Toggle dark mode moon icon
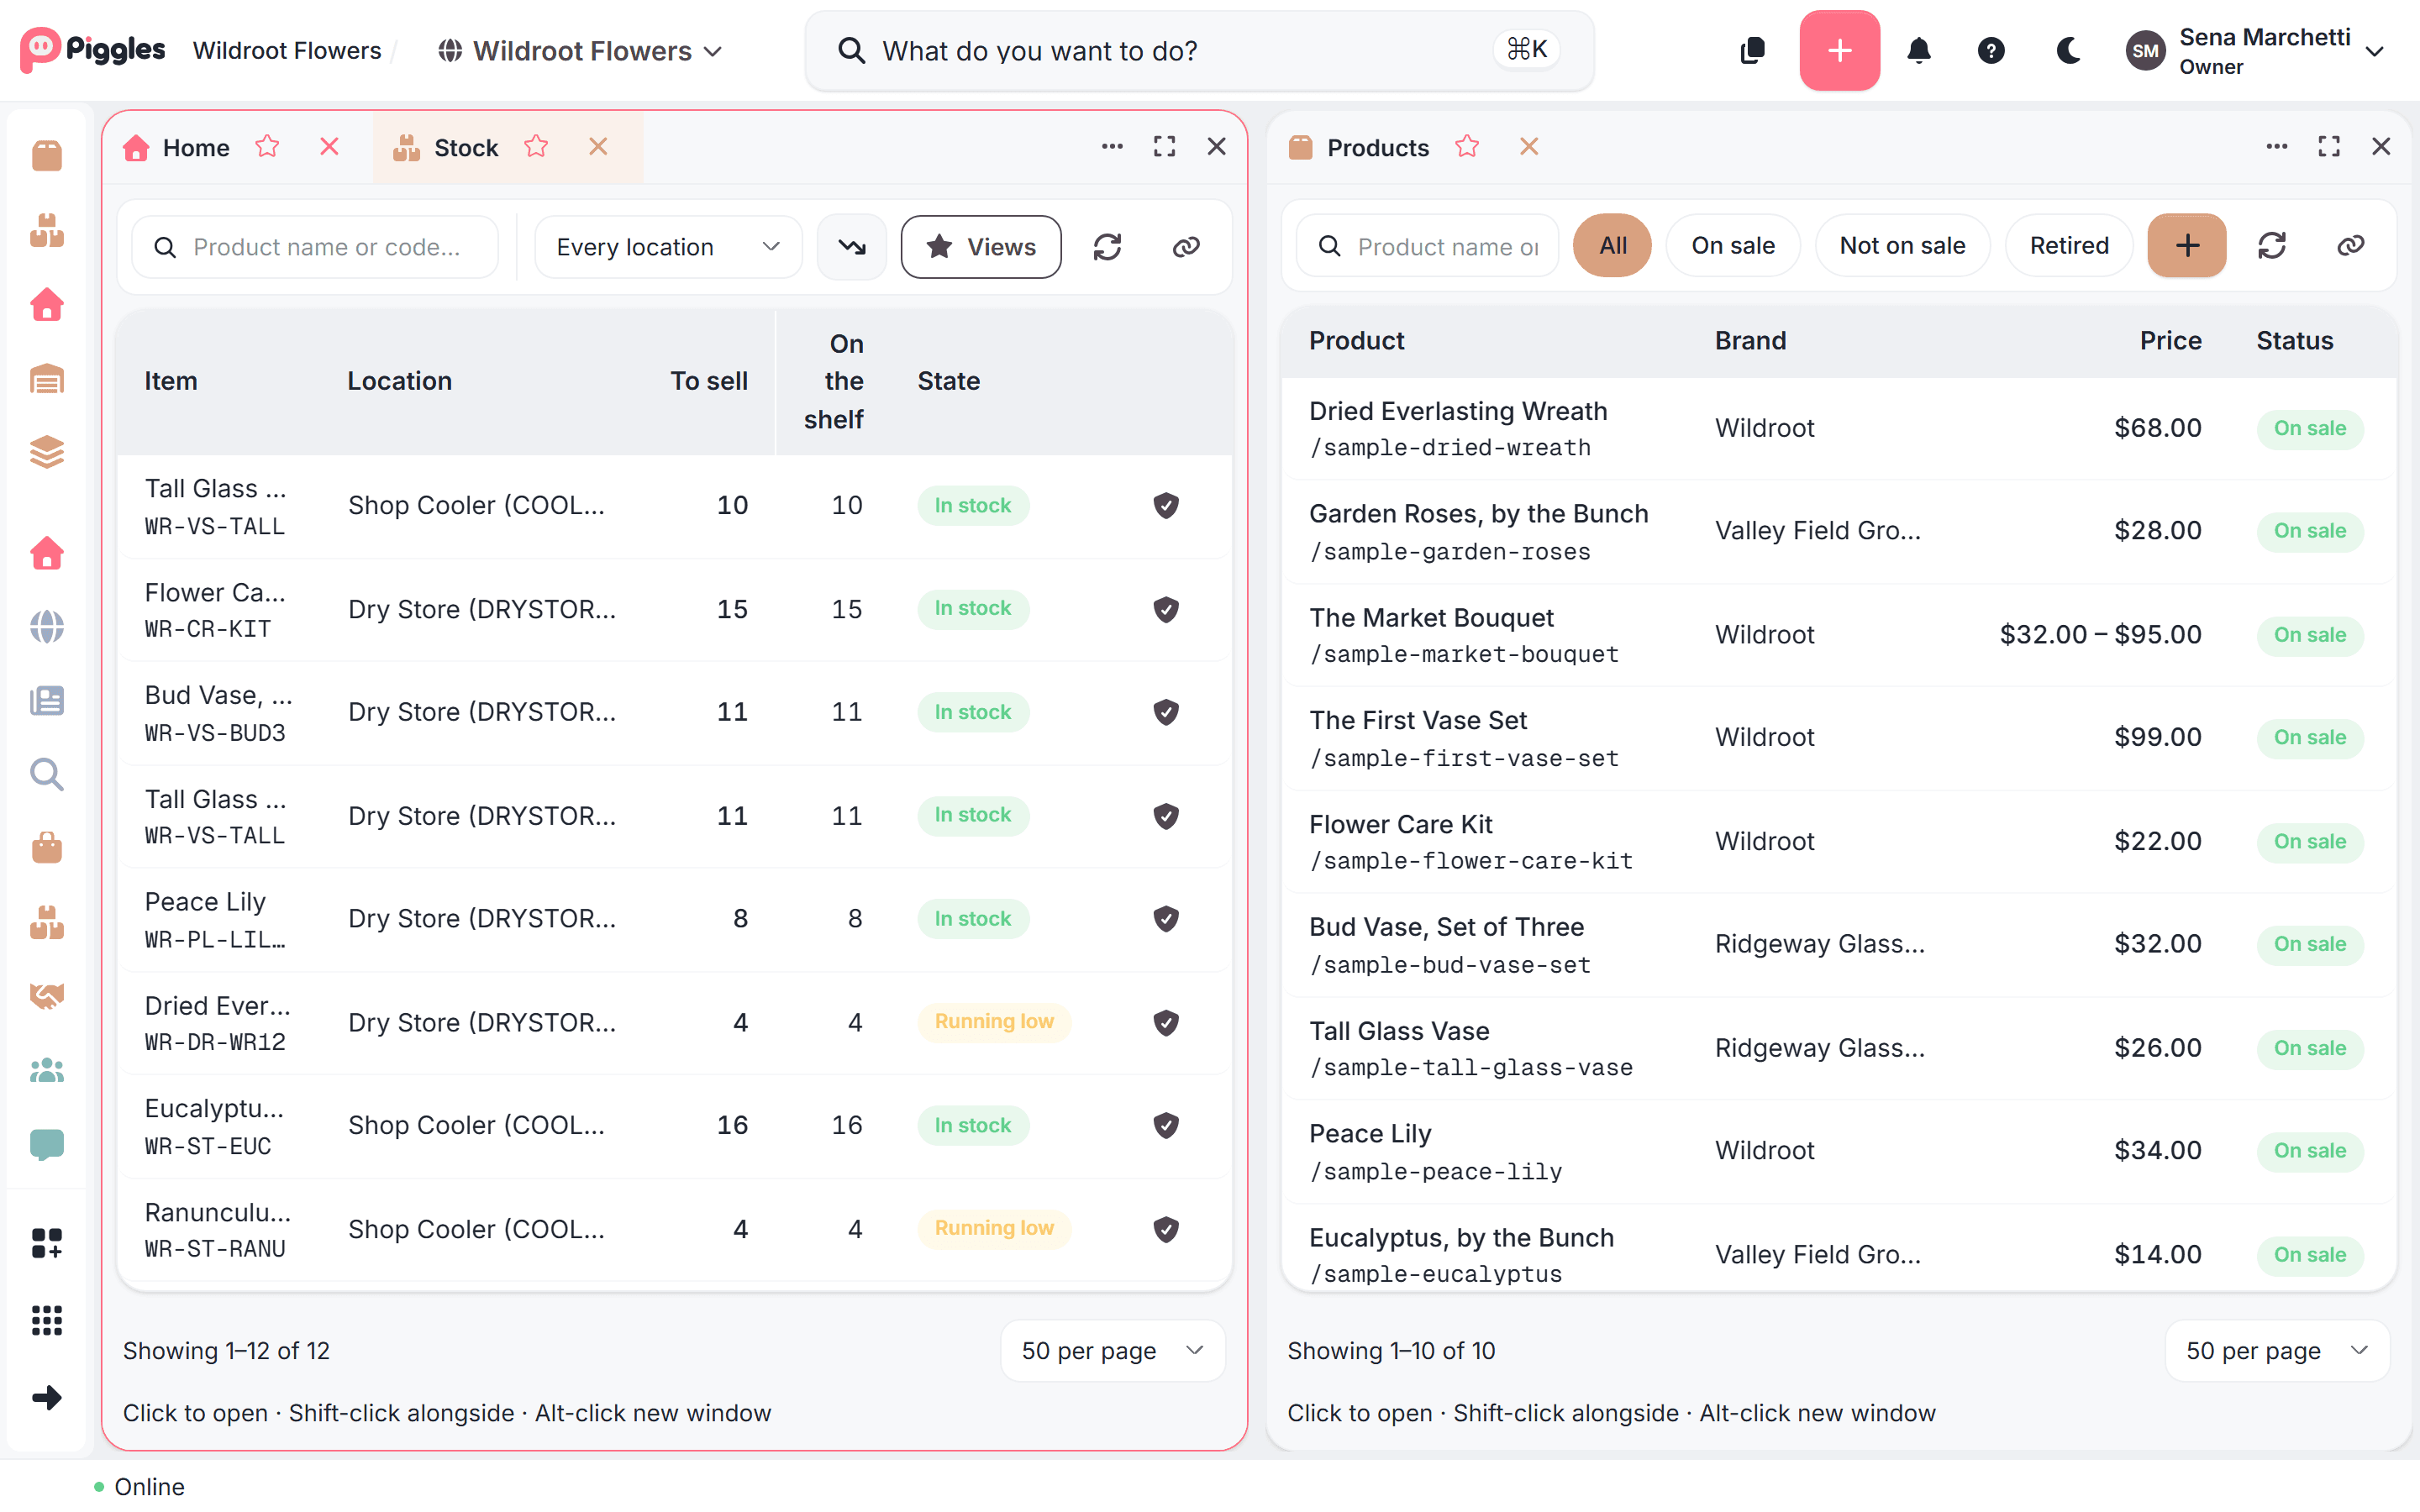Image resolution: width=2420 pixels, height=1512 pixels. [x=2068, y=50]
